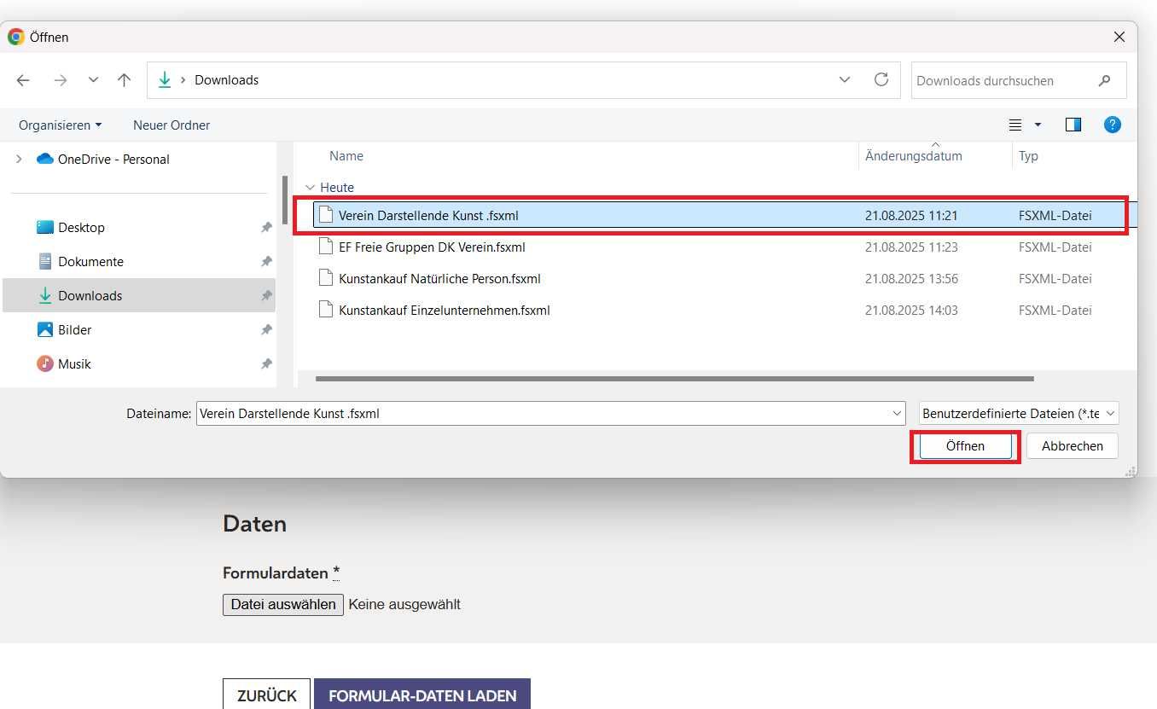Open the help question mark icon
1157x709 pixels.
[x=1112, y=125]
